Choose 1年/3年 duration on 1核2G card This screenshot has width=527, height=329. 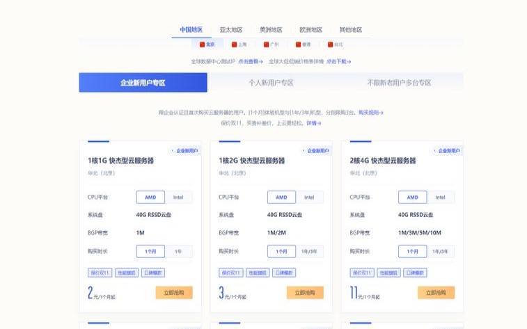click(x=310, y=251)
